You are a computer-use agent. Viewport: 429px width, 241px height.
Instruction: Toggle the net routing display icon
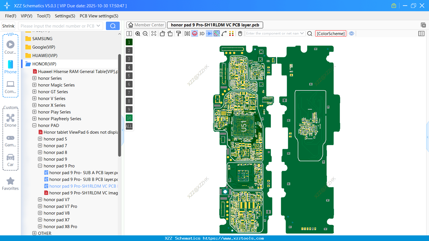point(217,34)
